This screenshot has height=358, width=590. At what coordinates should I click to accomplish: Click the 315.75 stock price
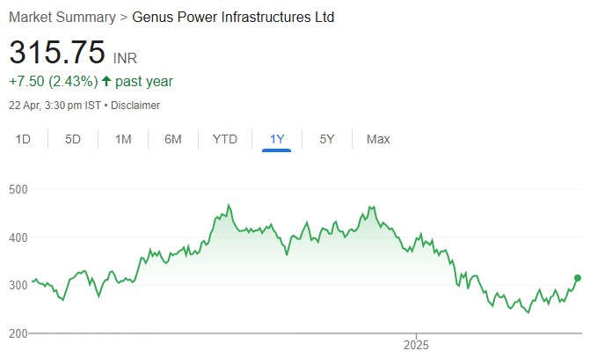57,52
